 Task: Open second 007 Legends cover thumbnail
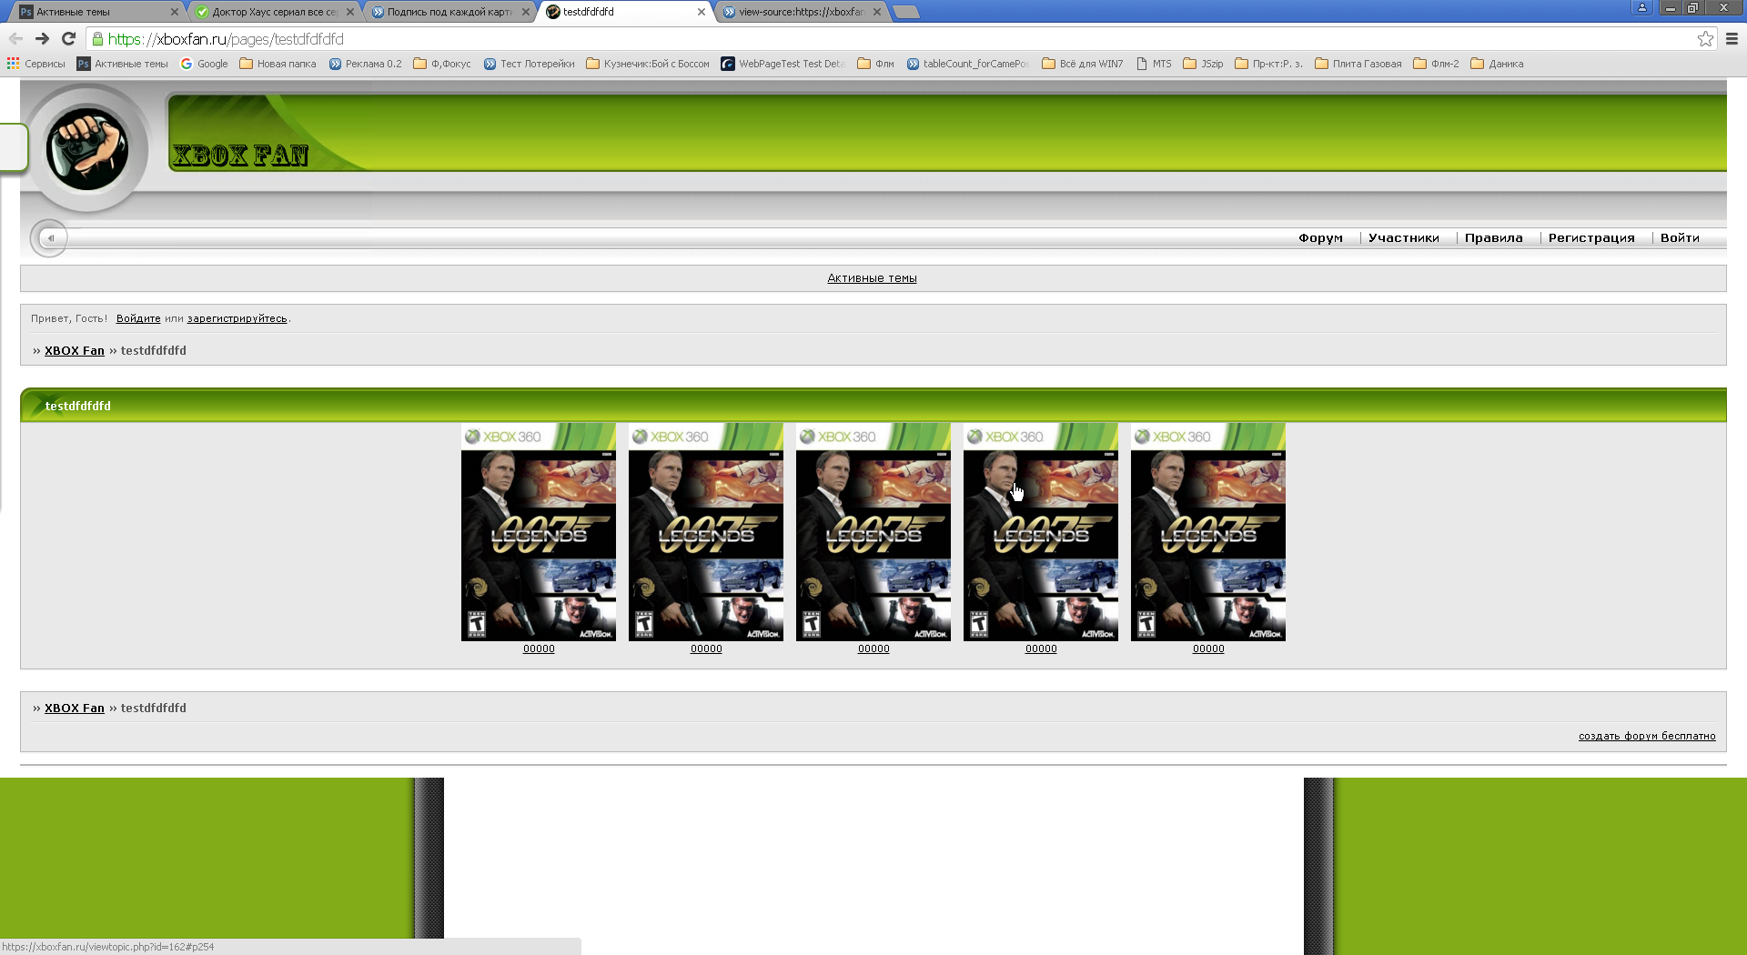coord(706,532)
